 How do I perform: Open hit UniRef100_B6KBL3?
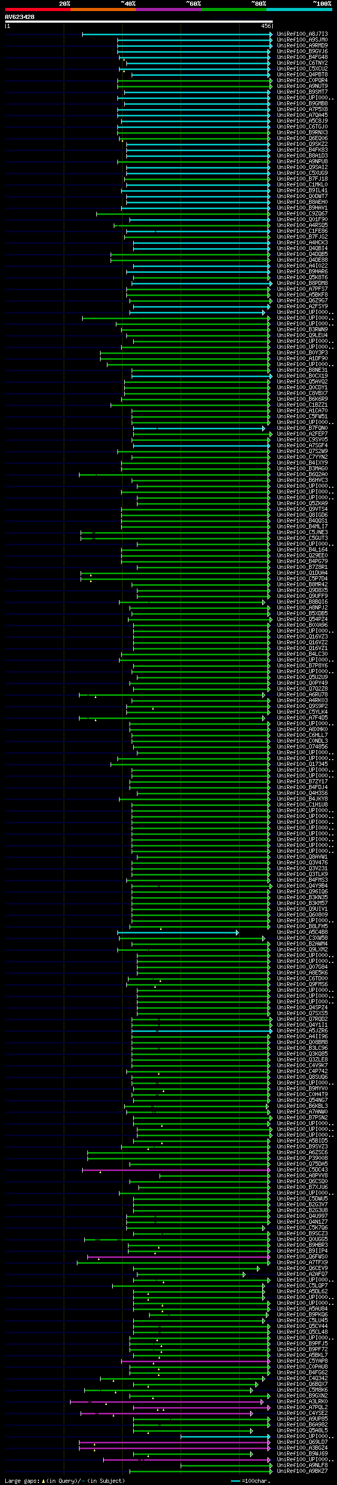point(302,1106)
